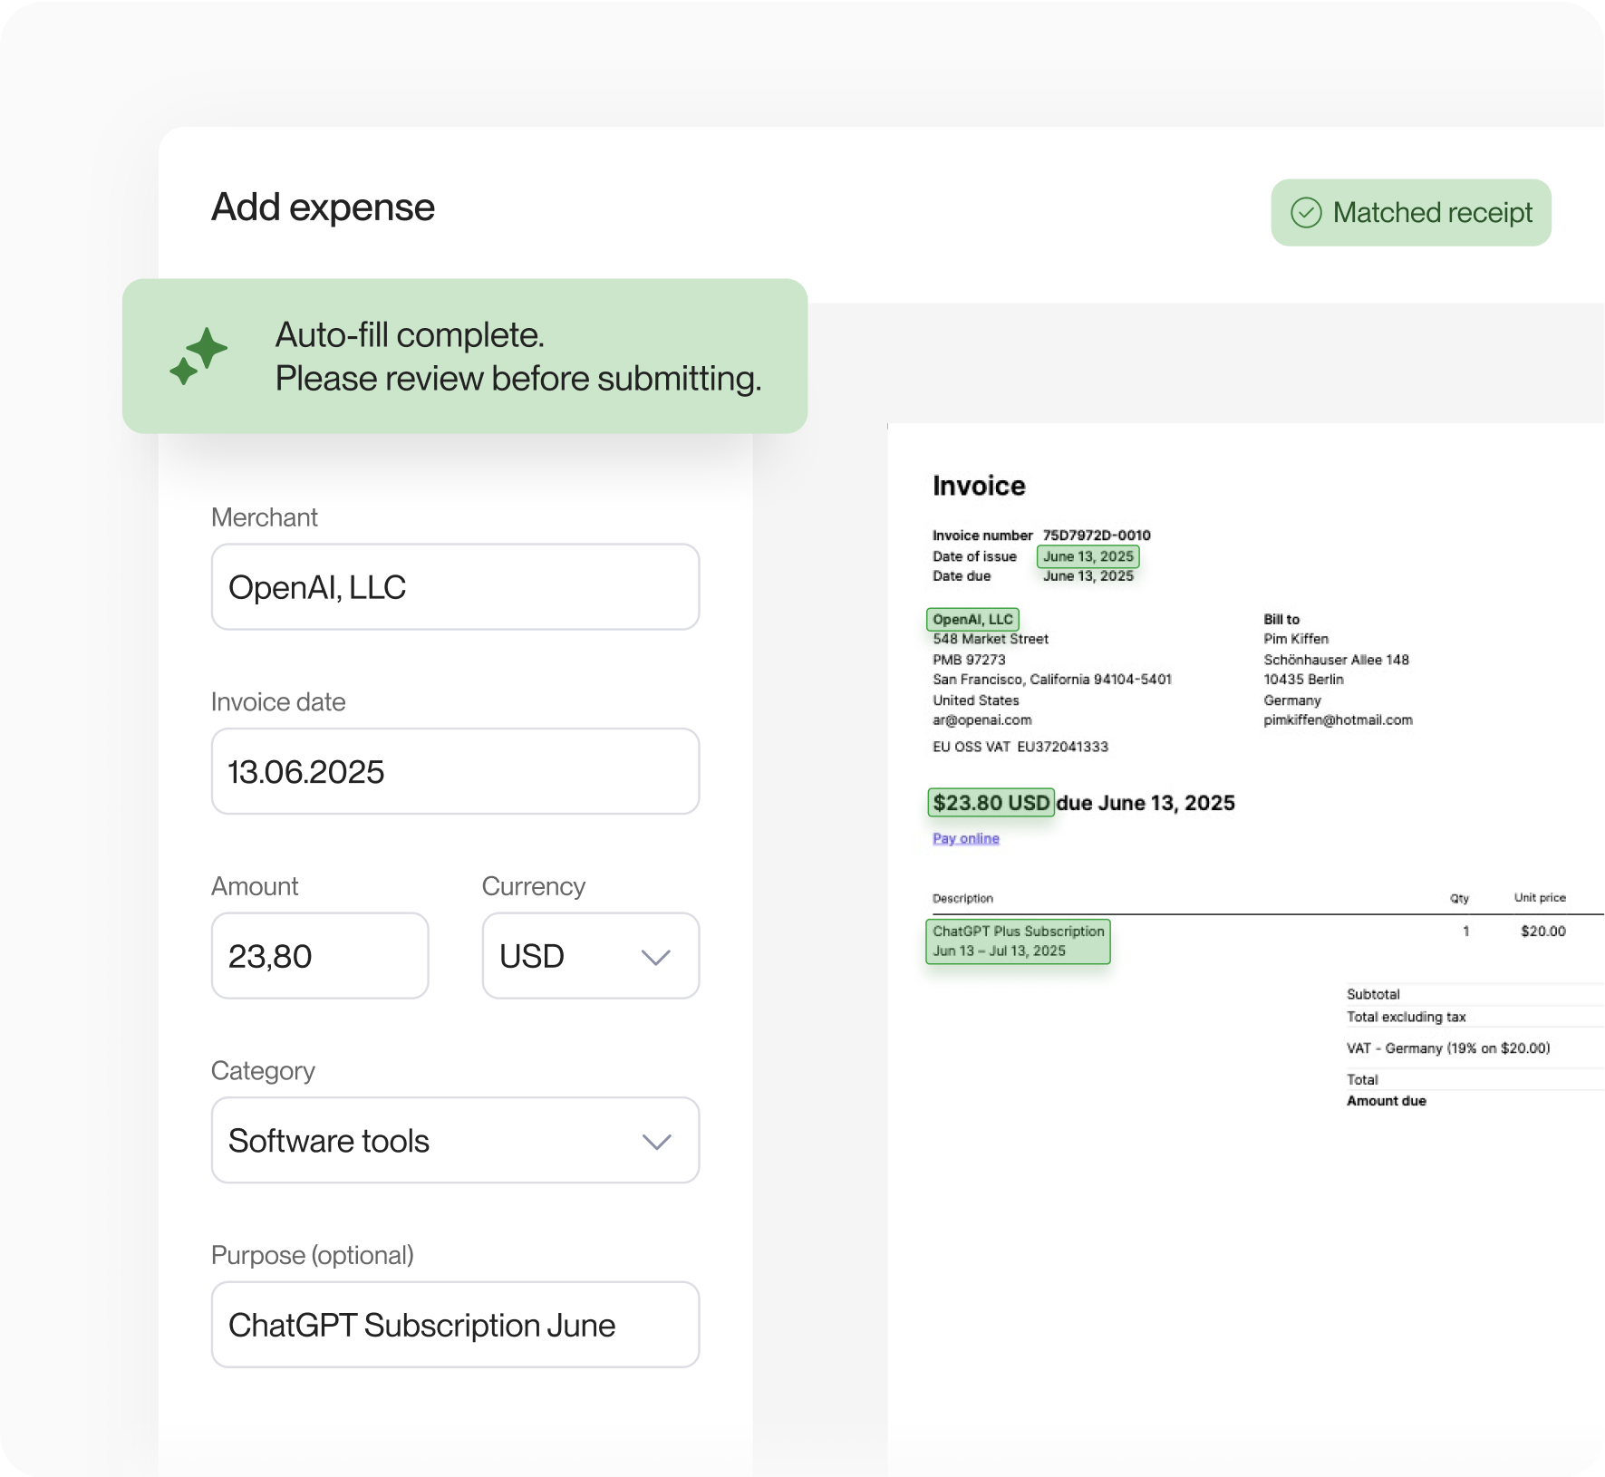Click the highlighted ChatGPT Plus Subscription description

(1018, 941)
